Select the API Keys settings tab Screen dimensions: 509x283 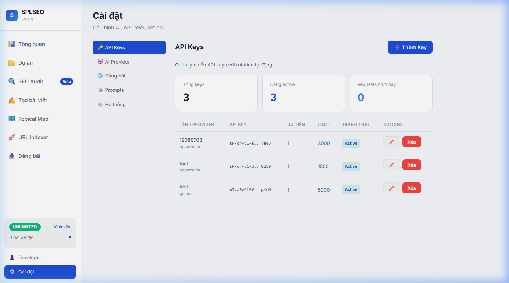[x=129, y=48]
